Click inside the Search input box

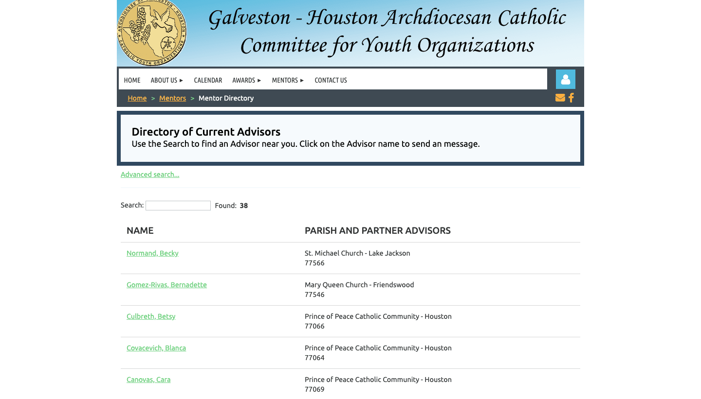coord(178,205)
